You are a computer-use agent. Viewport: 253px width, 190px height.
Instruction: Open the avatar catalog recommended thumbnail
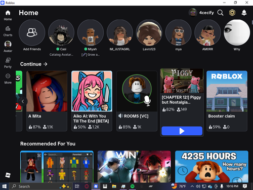[x=57, y=167]
